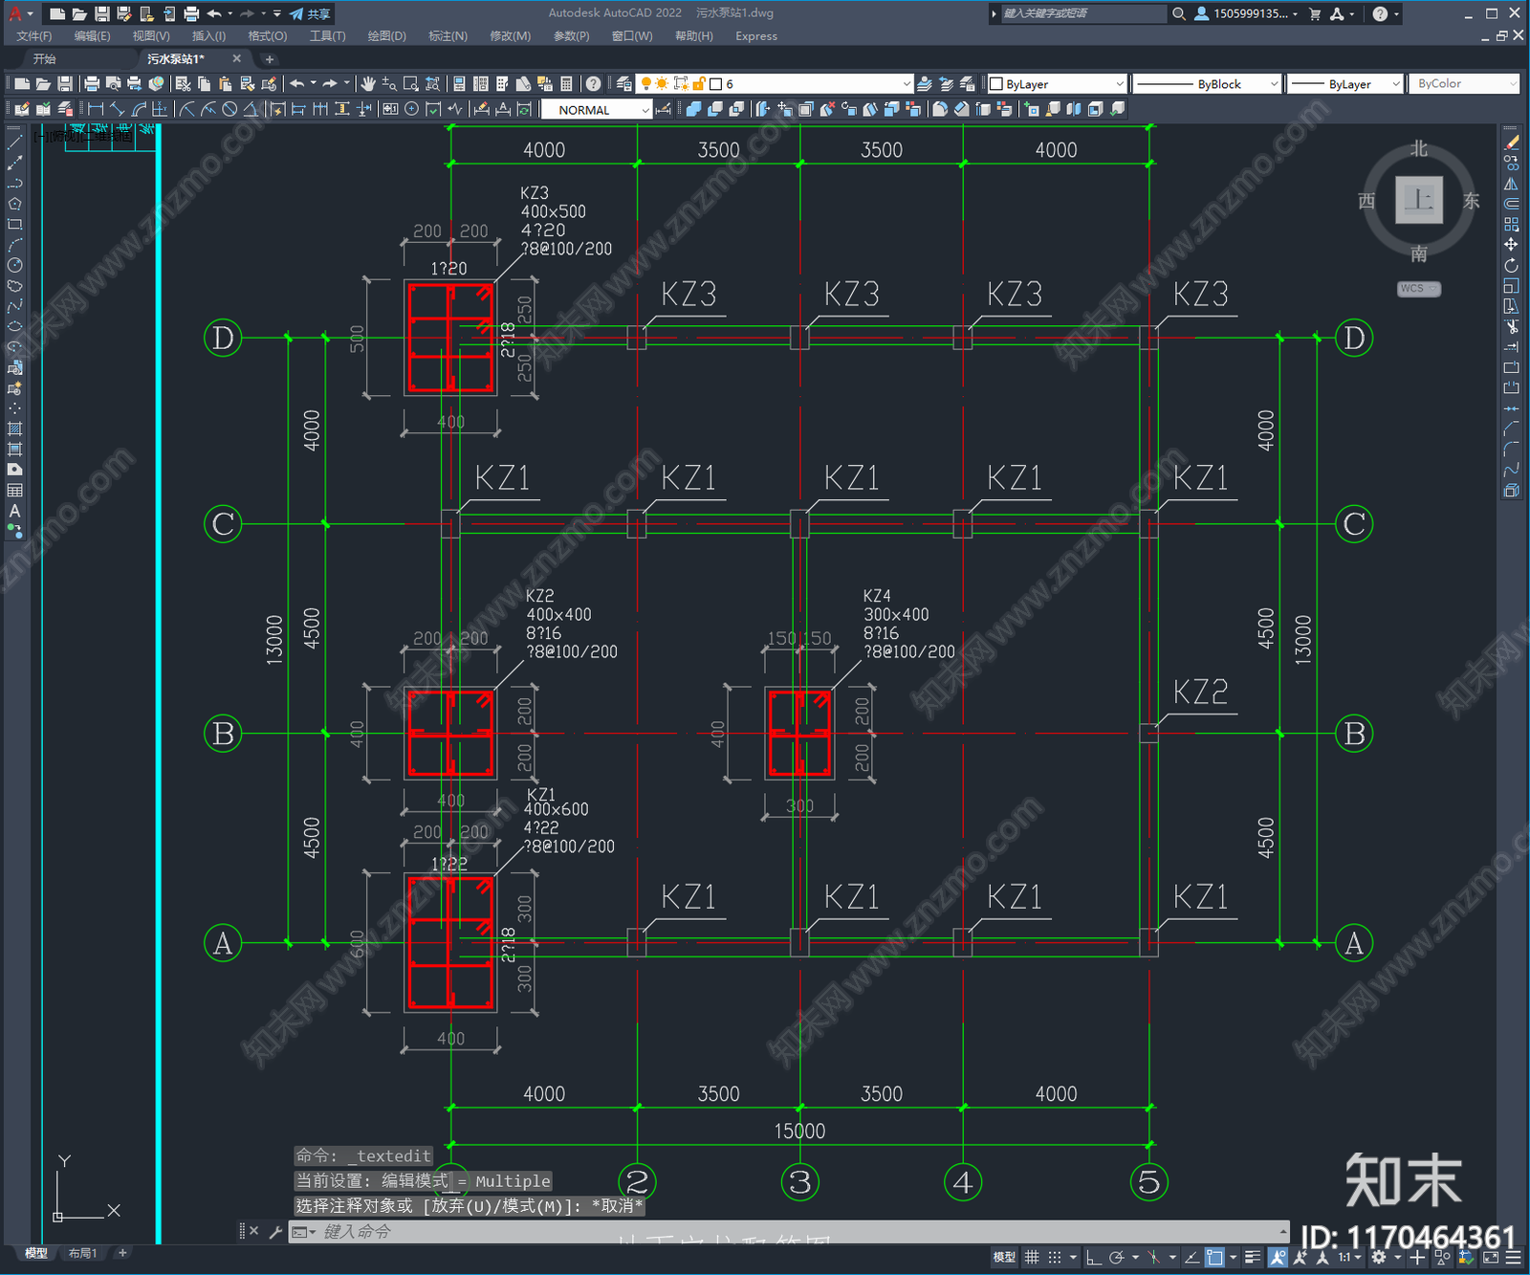Toggle lineweight display in status bar
The image size is (1530, 1275).
[x=1253, y=1257]
